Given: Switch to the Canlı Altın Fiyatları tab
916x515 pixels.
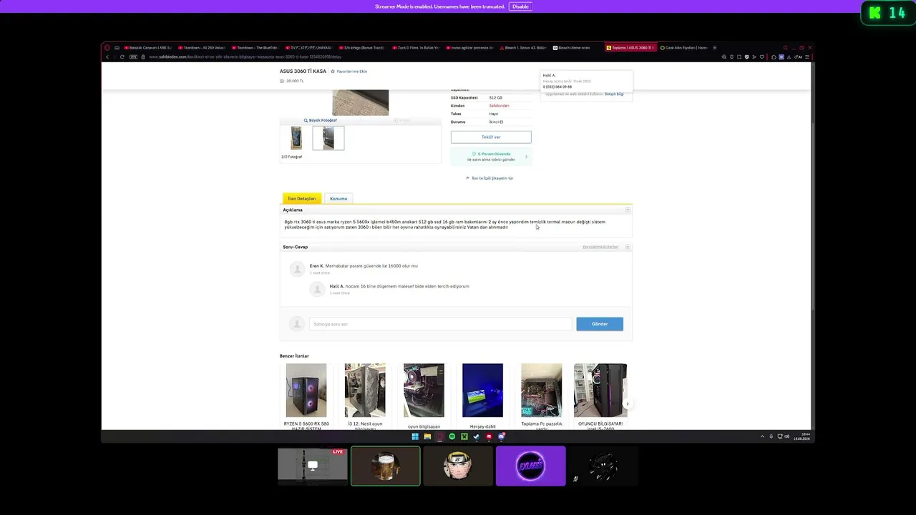Looking at the screenshot, I should click(x=683, y=48).
